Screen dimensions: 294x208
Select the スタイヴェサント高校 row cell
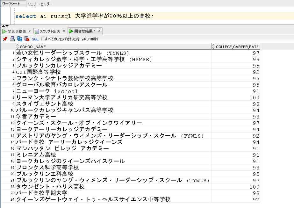(x=45, y=104)
